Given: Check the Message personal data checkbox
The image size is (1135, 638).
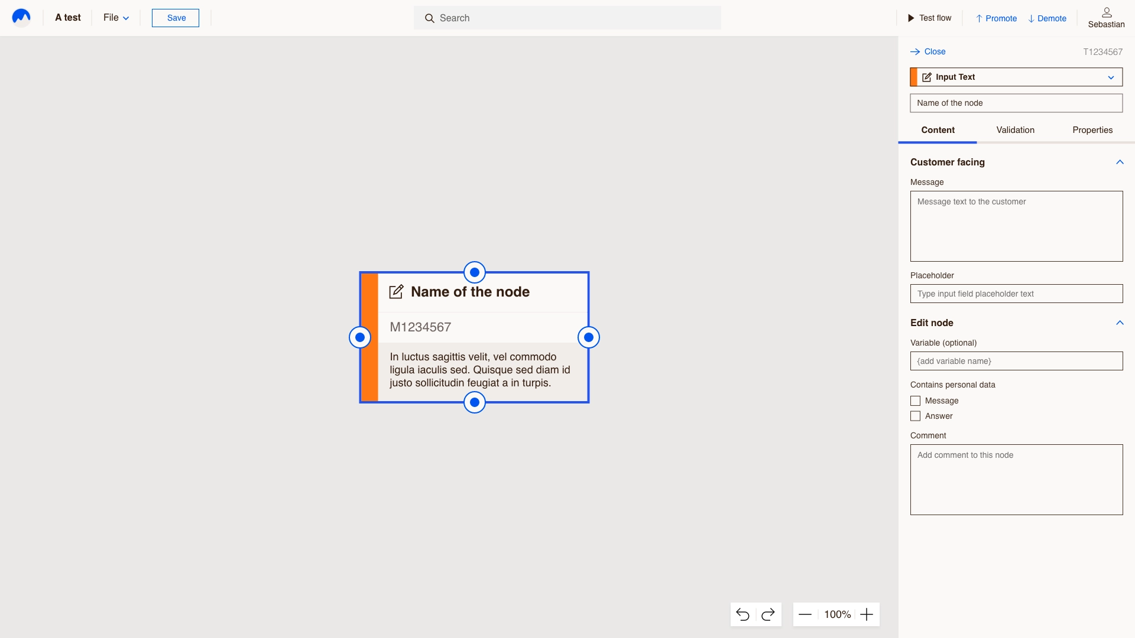Looking at the screenshot, I should (916, 401).
